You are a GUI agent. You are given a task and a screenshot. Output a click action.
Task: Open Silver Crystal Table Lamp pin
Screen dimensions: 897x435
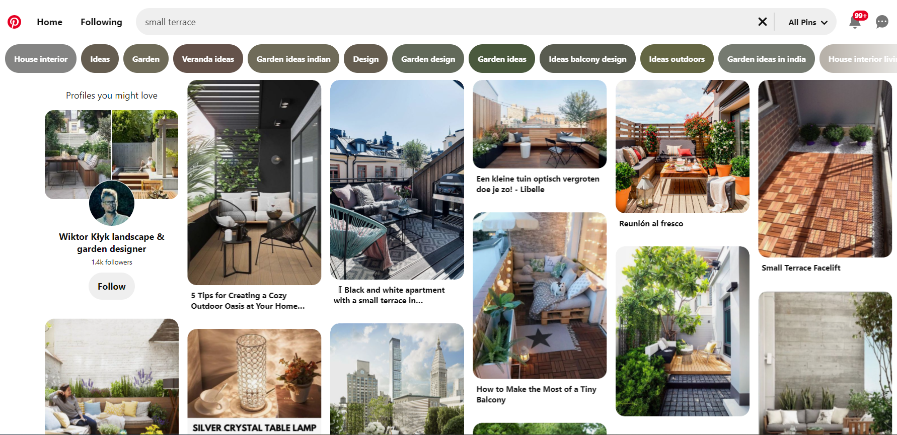254,381
